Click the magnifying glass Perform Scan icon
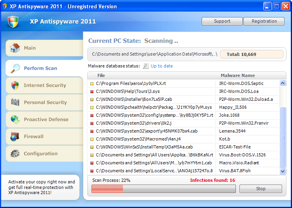 click(15, 68)
